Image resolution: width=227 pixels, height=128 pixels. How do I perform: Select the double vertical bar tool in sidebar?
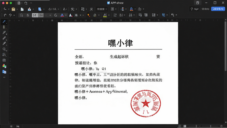(x=4, y=27)
